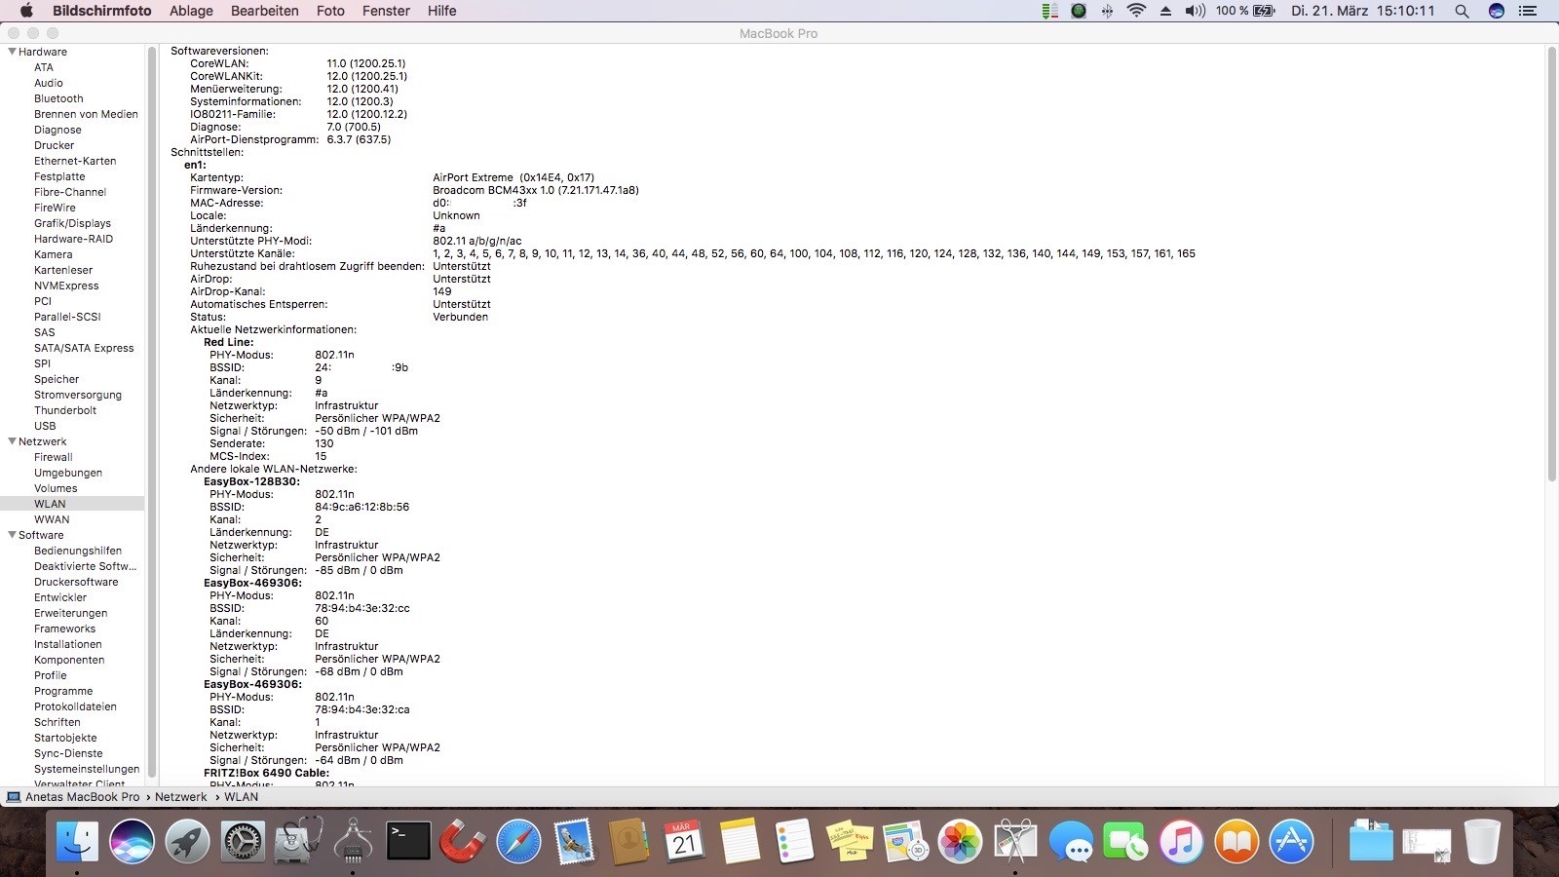Viewport: 1559px width, 877px height.
Task: Select Thunderbolt in the sidebar
Action: pos(65,410)
